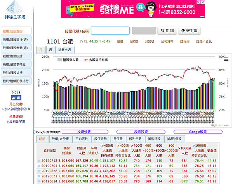Click the Highcharts.com credit link

tap(220, 125)
